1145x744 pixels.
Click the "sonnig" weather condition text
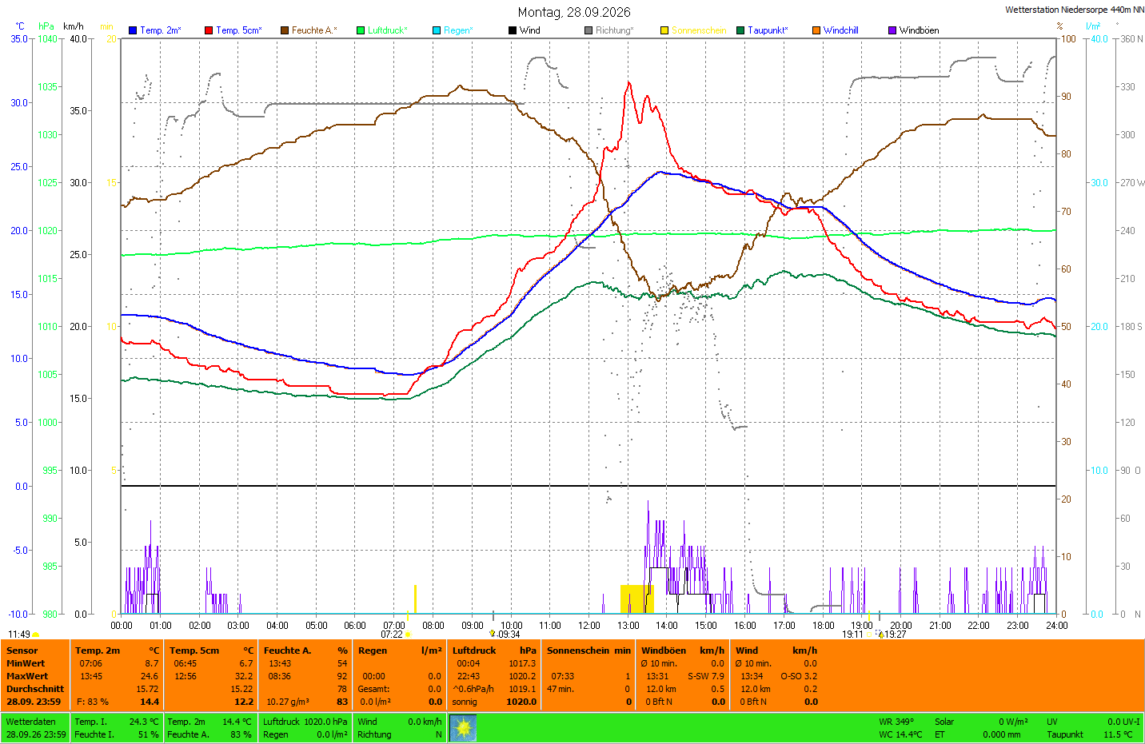click(x=465, y=702)
